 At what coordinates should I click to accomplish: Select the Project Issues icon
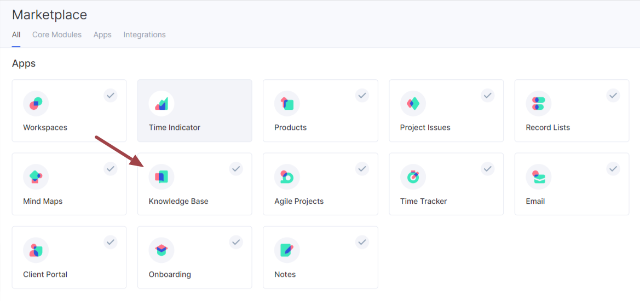pyautogui.click(x=413, y=103)
